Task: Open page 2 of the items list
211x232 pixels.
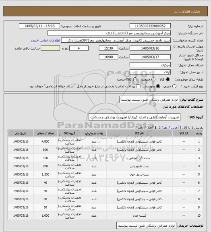Action: 159,128
